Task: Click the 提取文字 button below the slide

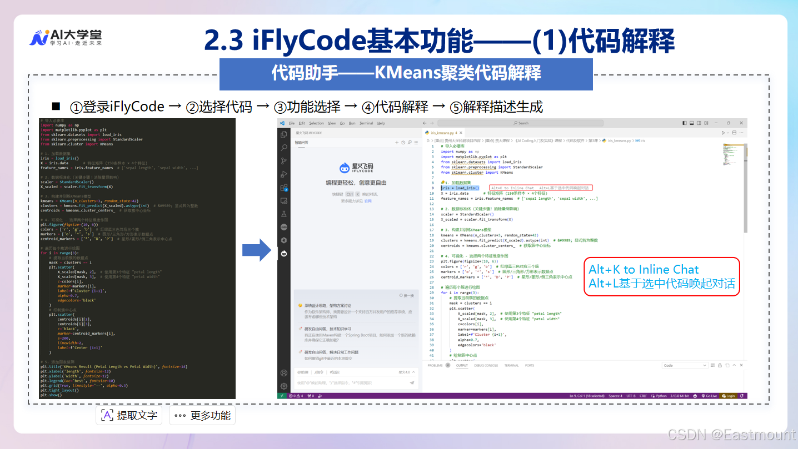Action: tap(129, 415)
